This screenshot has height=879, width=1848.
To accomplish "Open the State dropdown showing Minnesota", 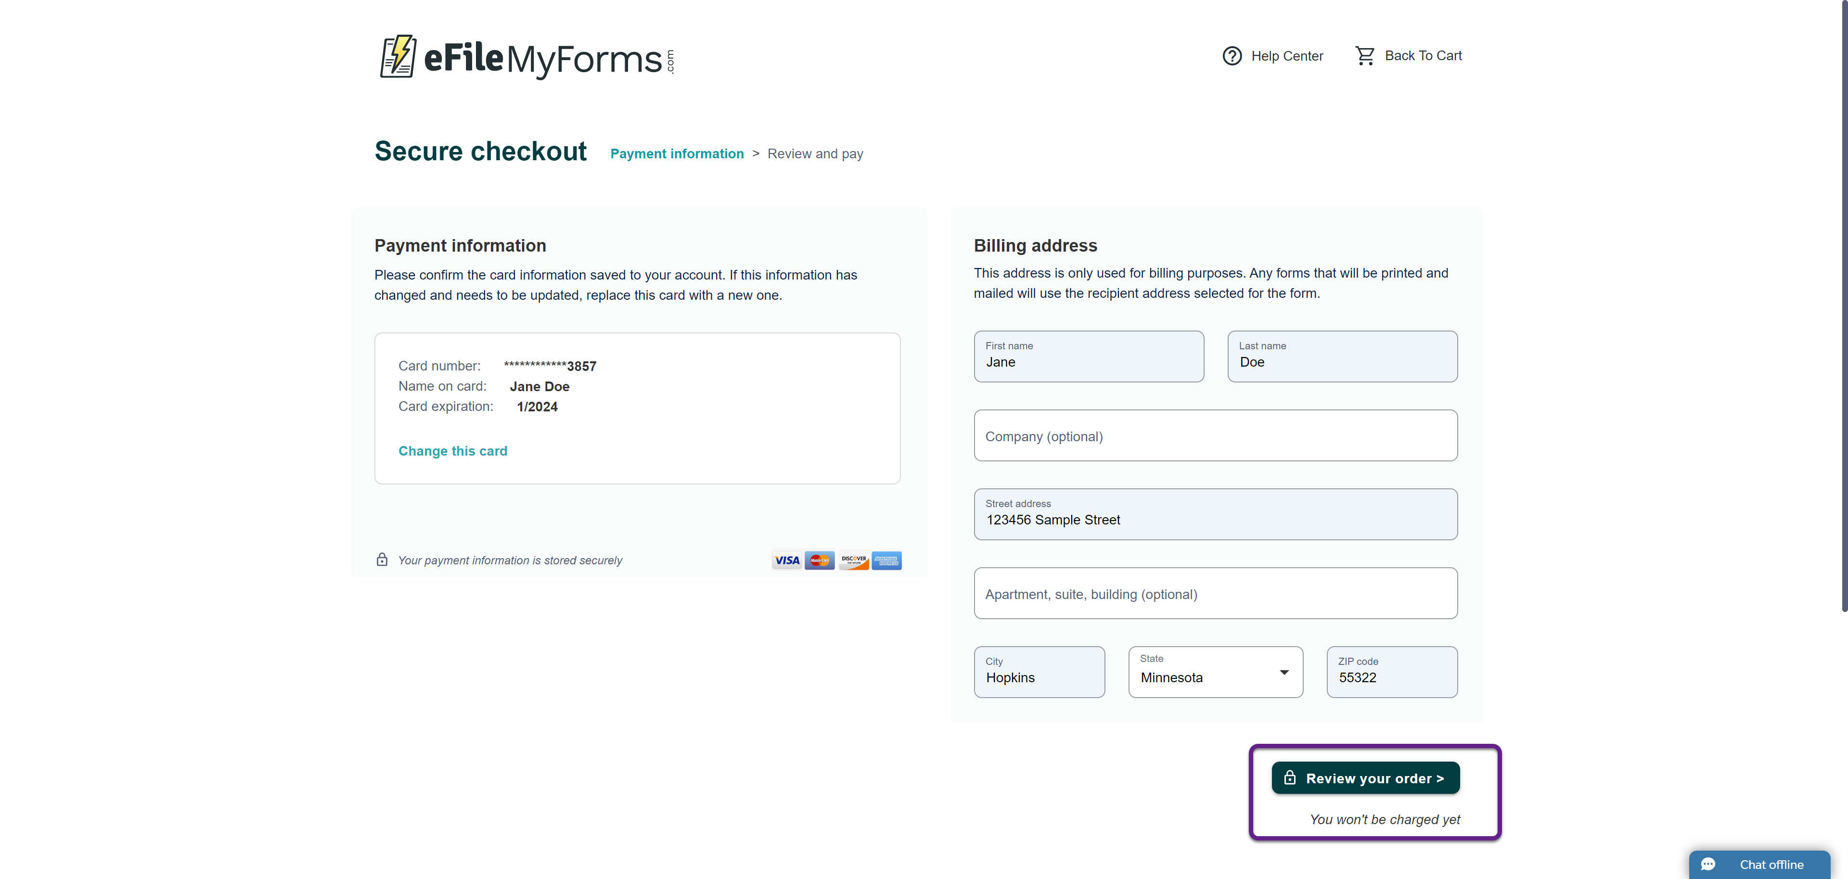I will 1215,673.
